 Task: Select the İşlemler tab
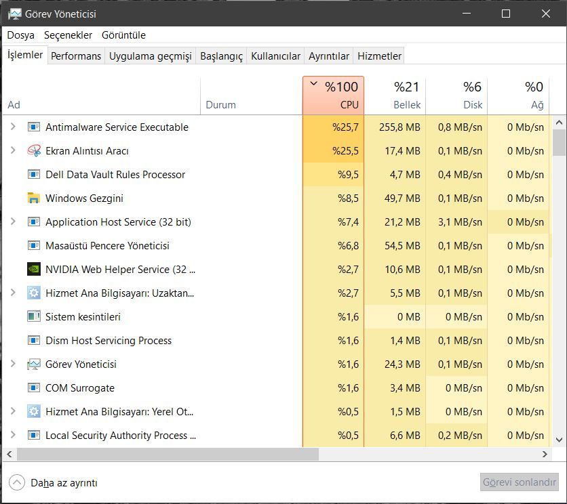tap(25, 55)
